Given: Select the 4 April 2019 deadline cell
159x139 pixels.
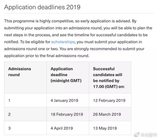Looking at the screenshot, I should click(68, 128).
